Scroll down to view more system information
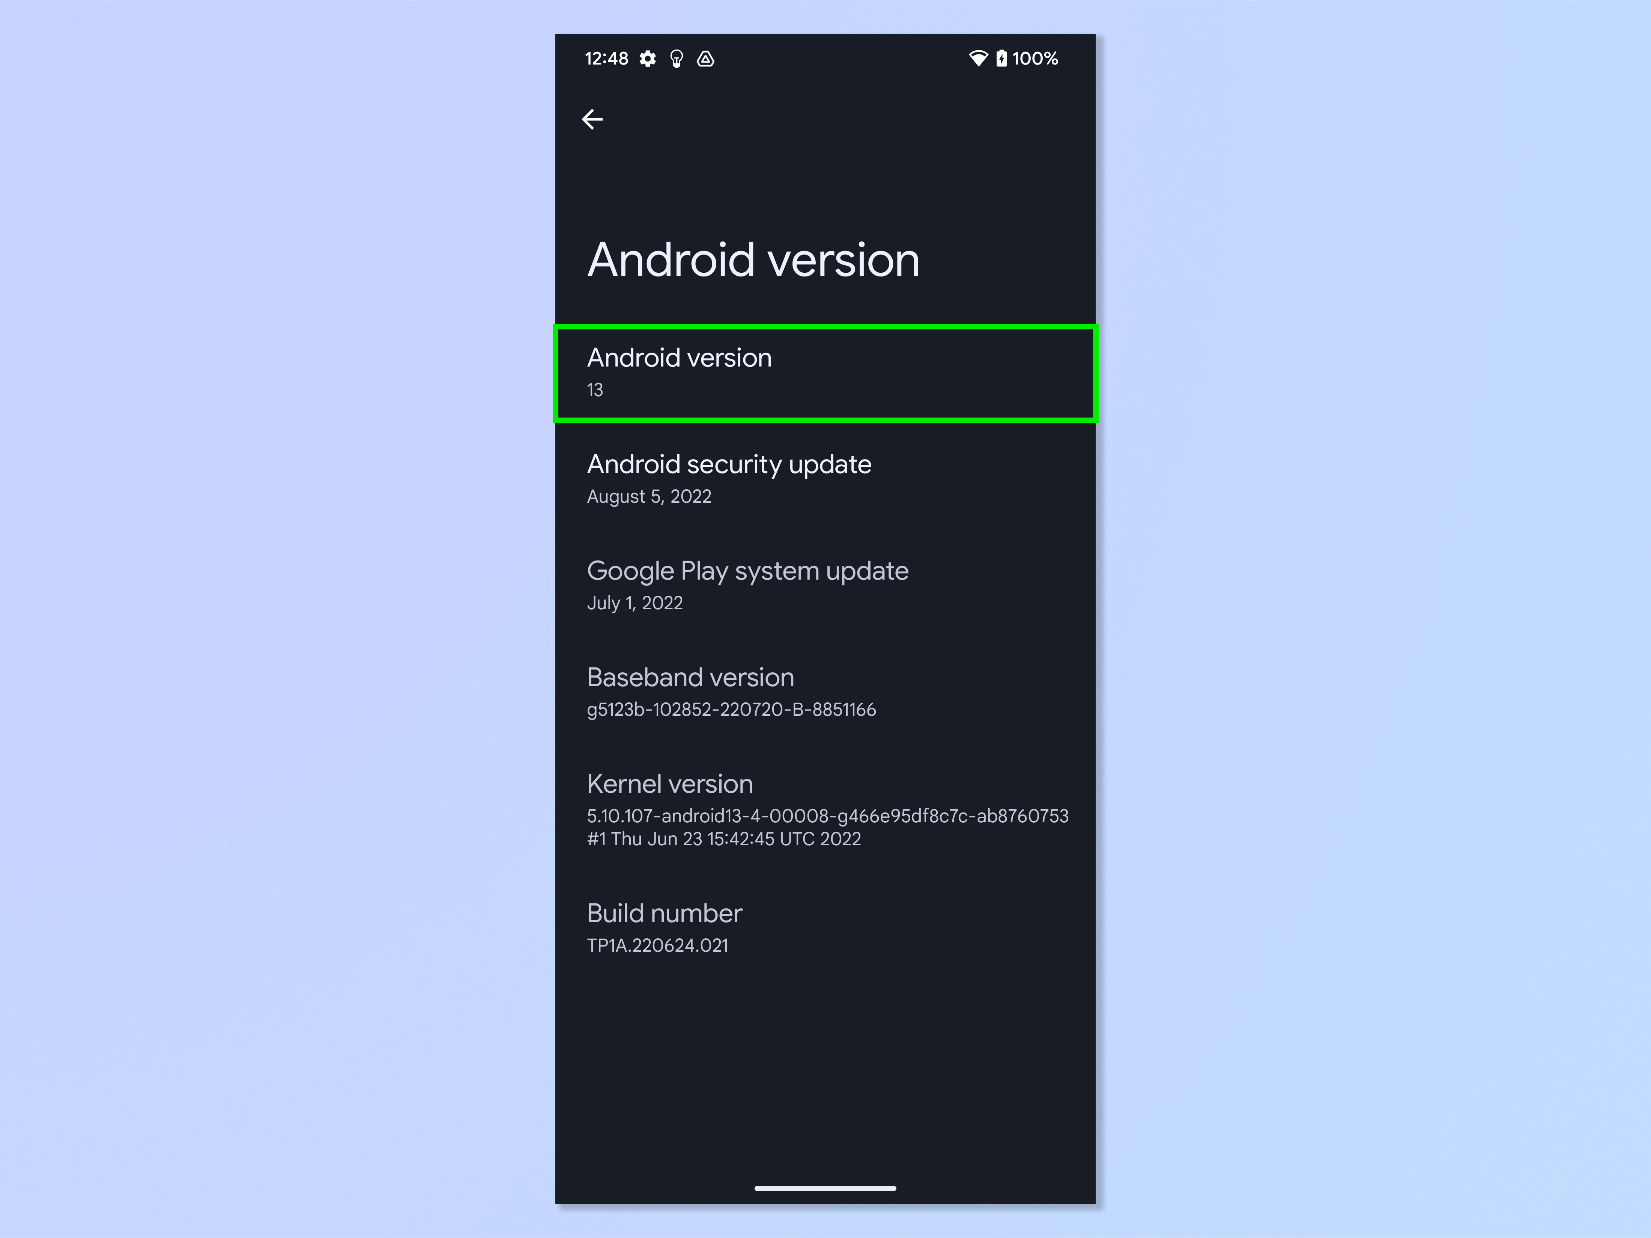The height and width of the screenshot is (1238, 1651). [x=825, y=975]
